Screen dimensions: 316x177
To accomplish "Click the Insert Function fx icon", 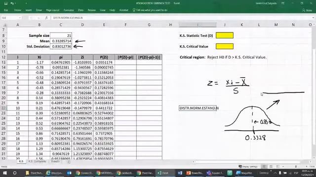I will (x=46, y=18).
